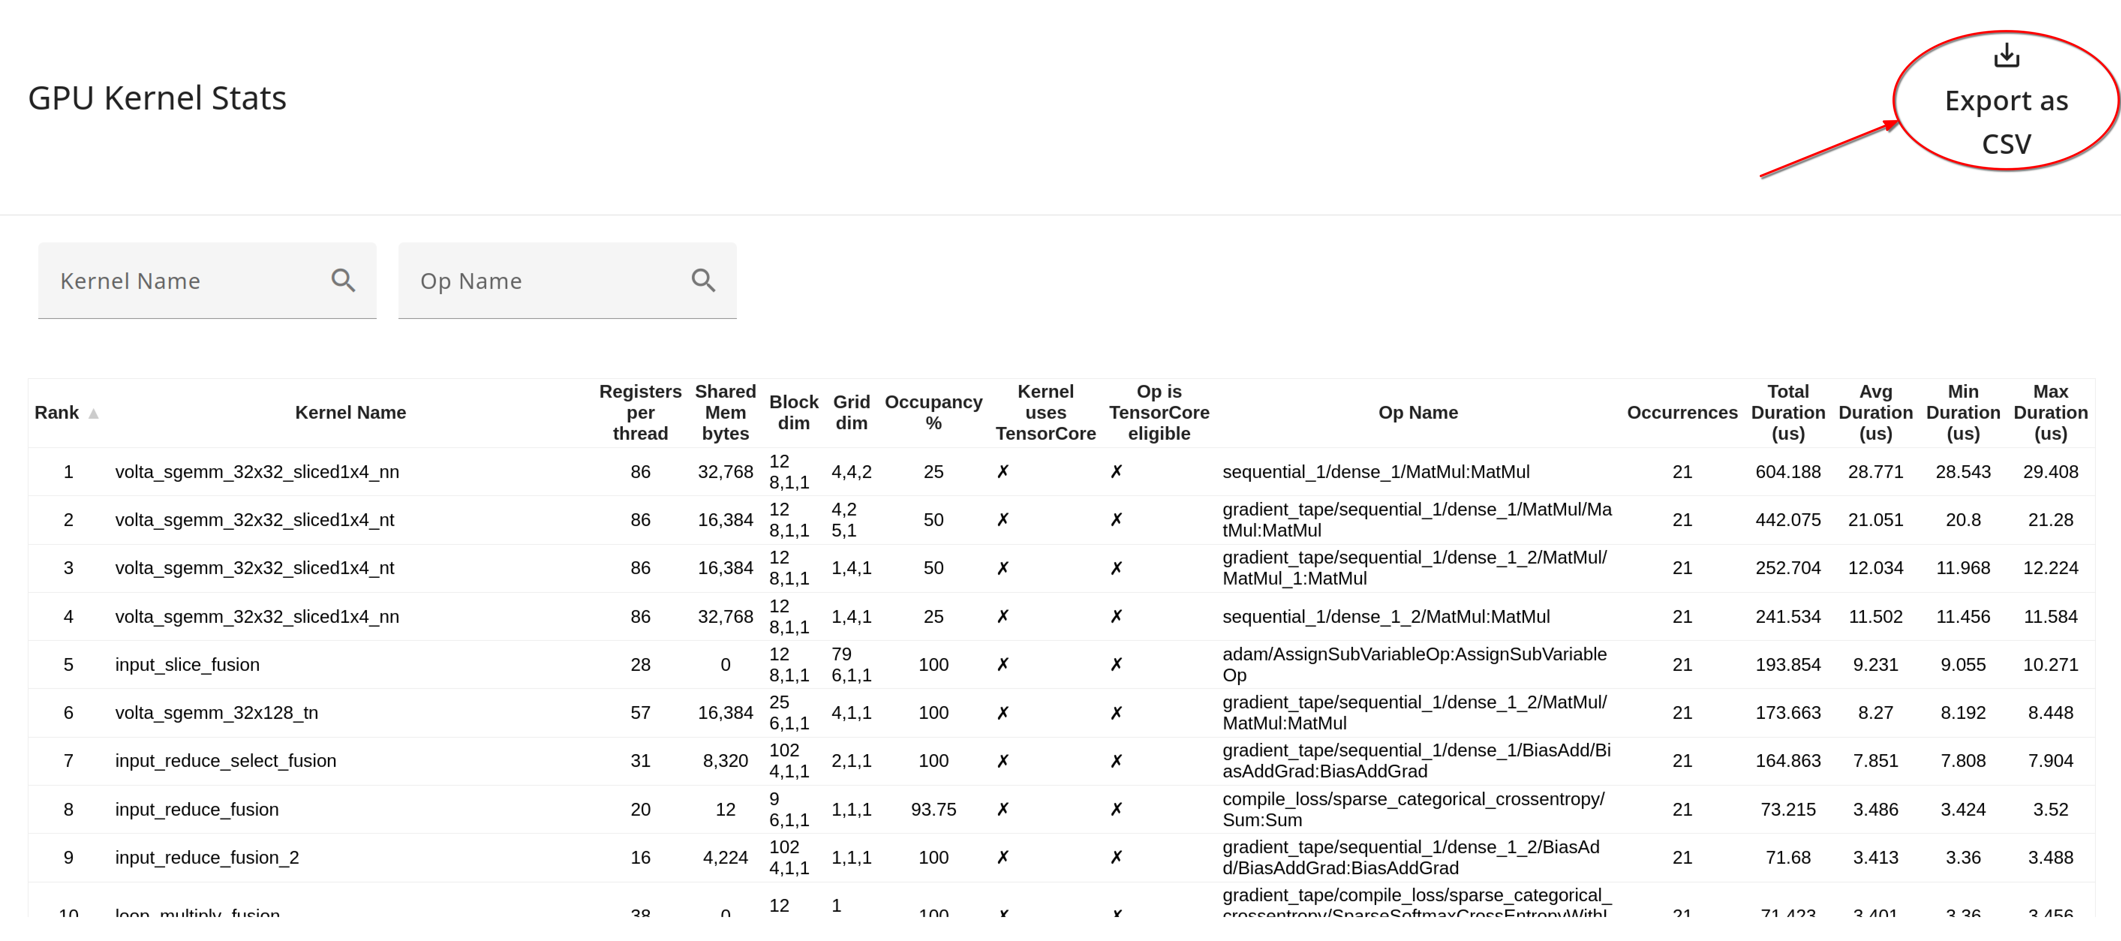This screenshot has width=2121, height=941.
Task: Click the X icon under Kernel uses TensorCore for rank 1
Action: coord(1004,472)
